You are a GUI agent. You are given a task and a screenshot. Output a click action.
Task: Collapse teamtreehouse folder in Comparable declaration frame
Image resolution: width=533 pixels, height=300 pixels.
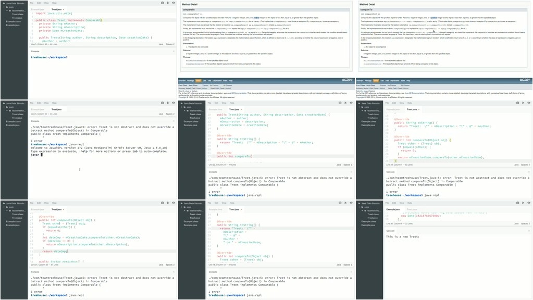click(7, 10)
